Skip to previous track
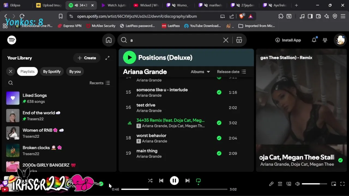Screen dimensions: 349x196 pyautogui.click(x=161, y=180)
